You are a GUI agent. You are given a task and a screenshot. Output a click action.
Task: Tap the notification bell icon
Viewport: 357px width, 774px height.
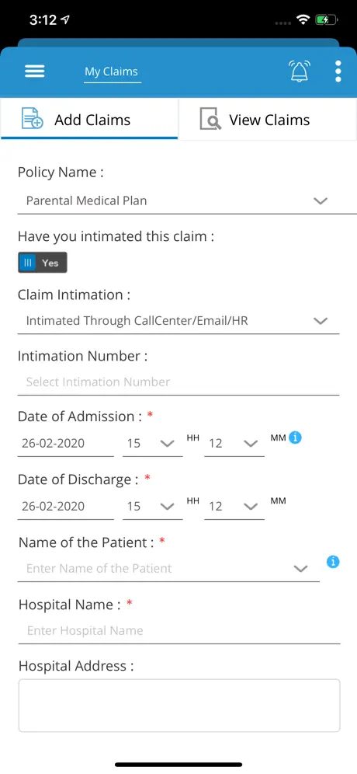300,71
